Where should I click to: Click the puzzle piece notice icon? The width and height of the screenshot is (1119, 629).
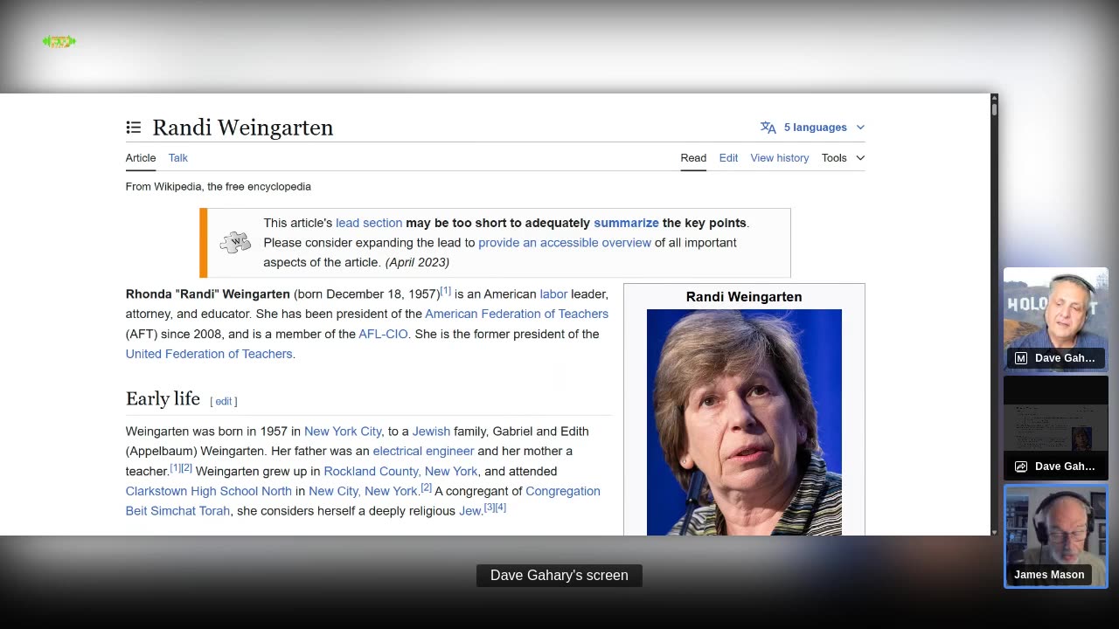point(235,243)
